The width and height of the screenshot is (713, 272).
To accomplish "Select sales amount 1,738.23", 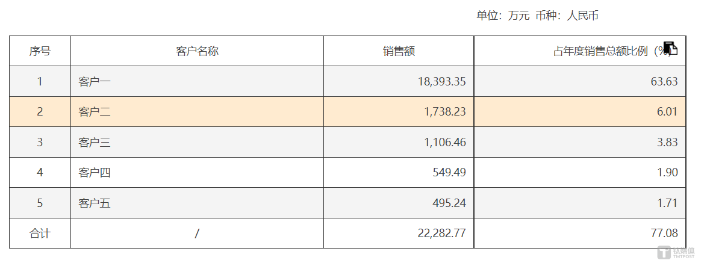I will [x=399, y=112].
